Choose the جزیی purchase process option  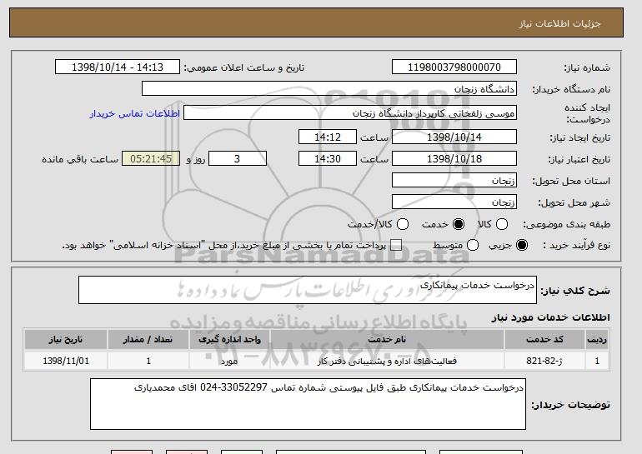click(x=522, y=245)
